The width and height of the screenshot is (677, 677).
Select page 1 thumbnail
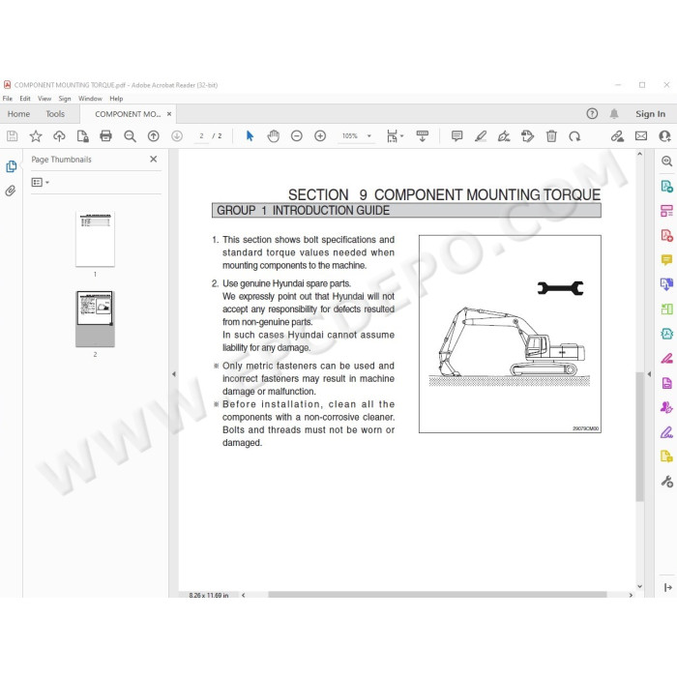pos(95,239)
